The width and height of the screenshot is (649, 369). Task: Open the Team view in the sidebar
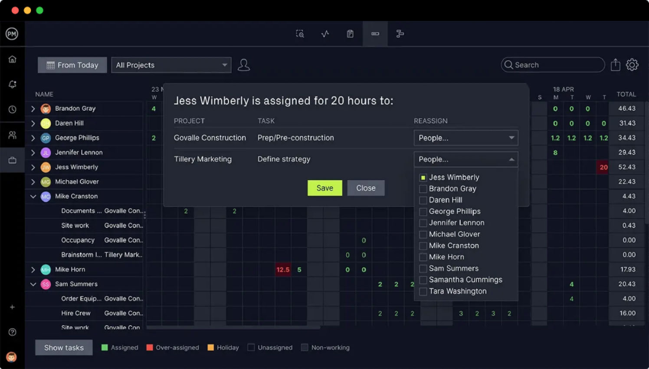(x=13, y=135)
